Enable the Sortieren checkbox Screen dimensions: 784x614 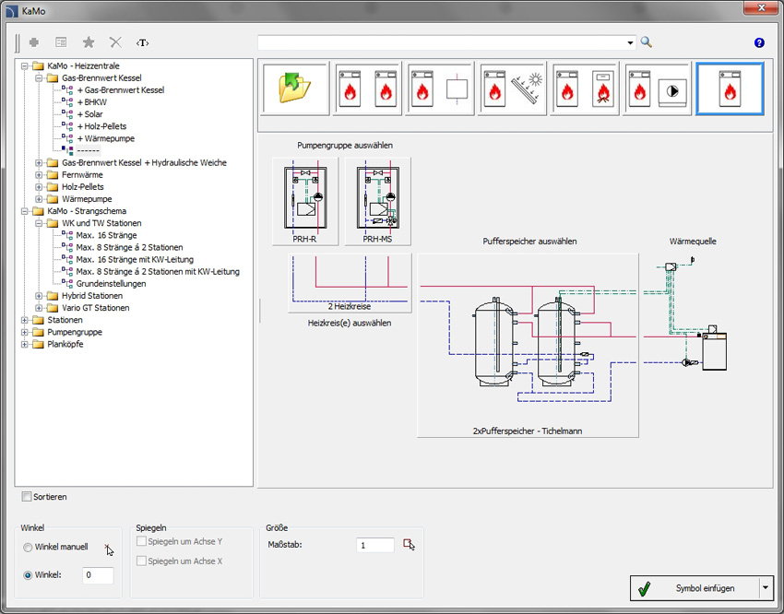point(27,497)
